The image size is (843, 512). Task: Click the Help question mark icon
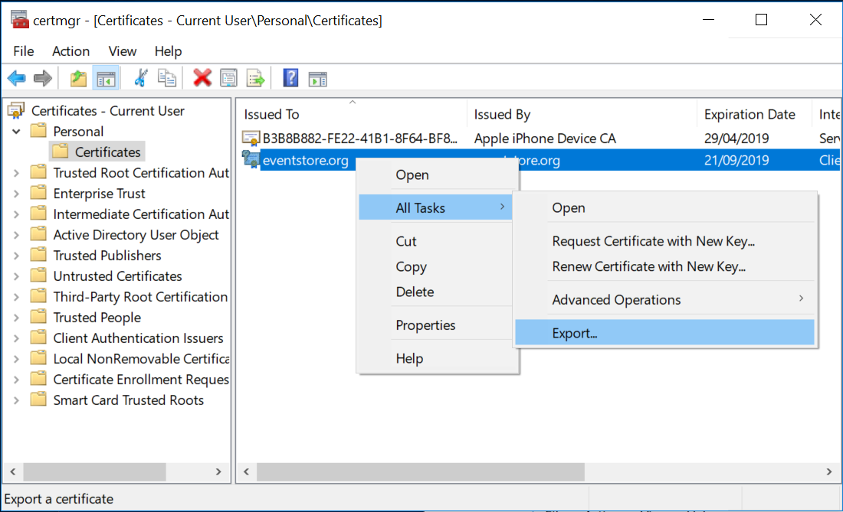(290, 77)
